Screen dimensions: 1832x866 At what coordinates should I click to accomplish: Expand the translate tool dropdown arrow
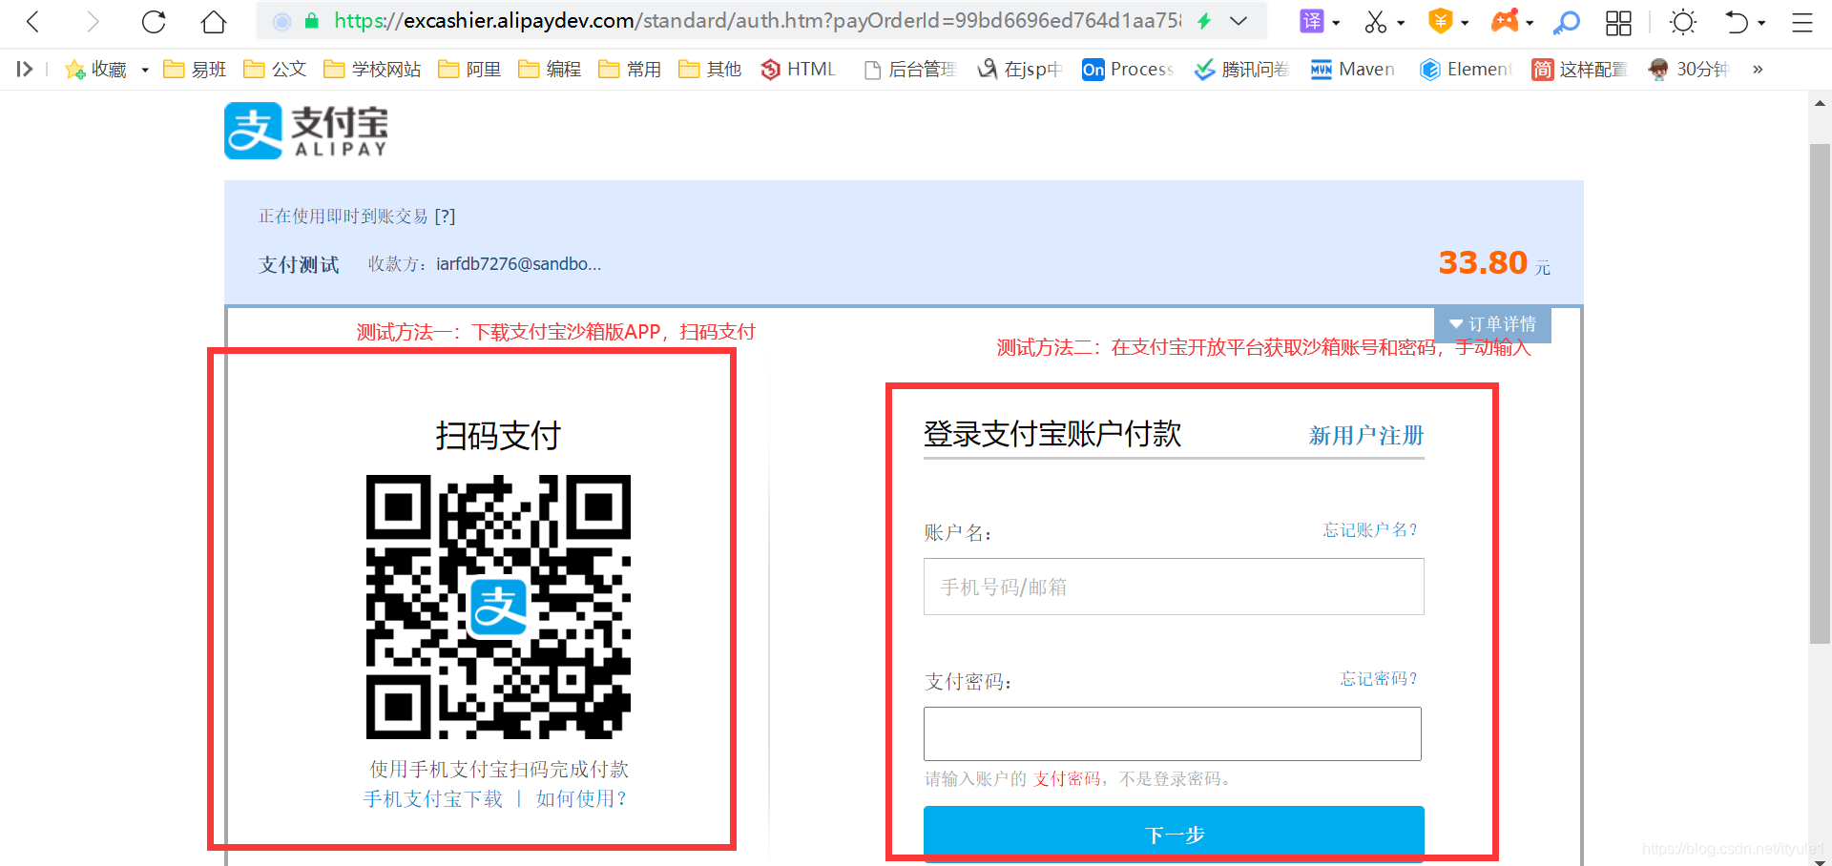[1336, 23]
